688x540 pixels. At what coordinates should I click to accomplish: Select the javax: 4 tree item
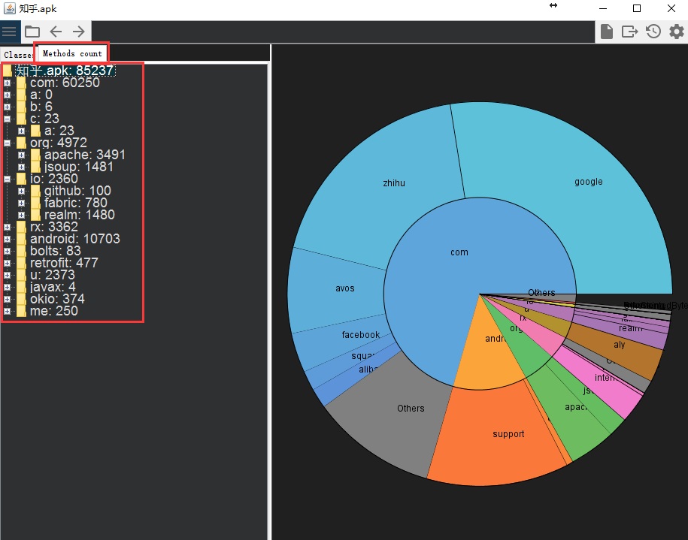click(x=53, y=287)
